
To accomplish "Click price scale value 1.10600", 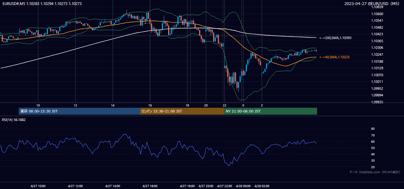I will tap(377, 14).
